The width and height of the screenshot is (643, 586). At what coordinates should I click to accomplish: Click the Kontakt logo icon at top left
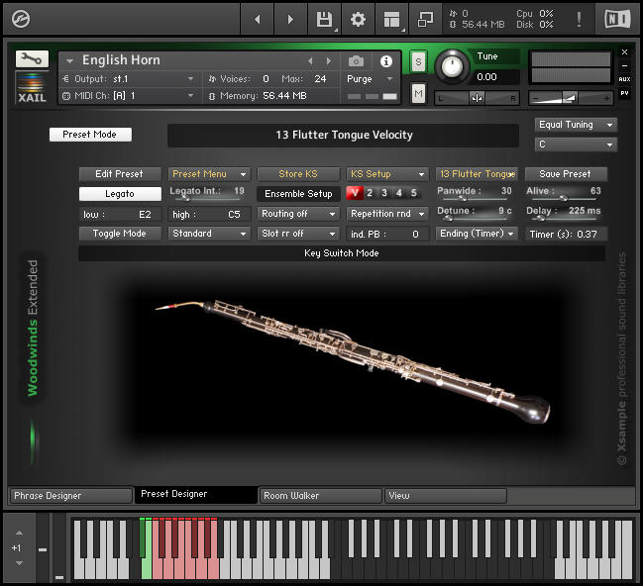pyautogui.click(x=21, y=19)
